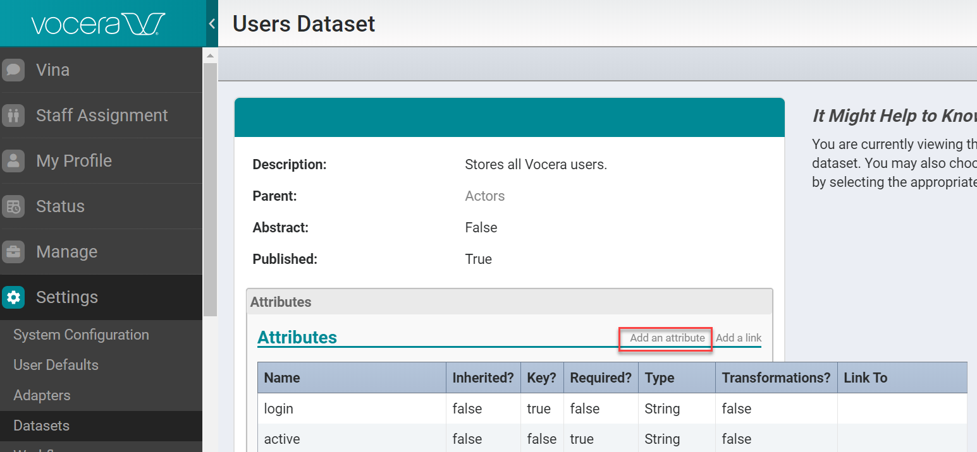The width and height of the screenshot is (977, 452).
Task: Open My Profile via the person icon
Action: [13, 160]
